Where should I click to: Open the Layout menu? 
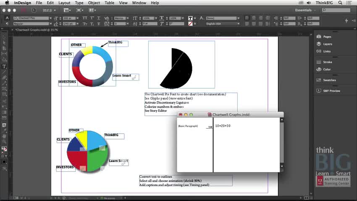(x=64, y=3)
